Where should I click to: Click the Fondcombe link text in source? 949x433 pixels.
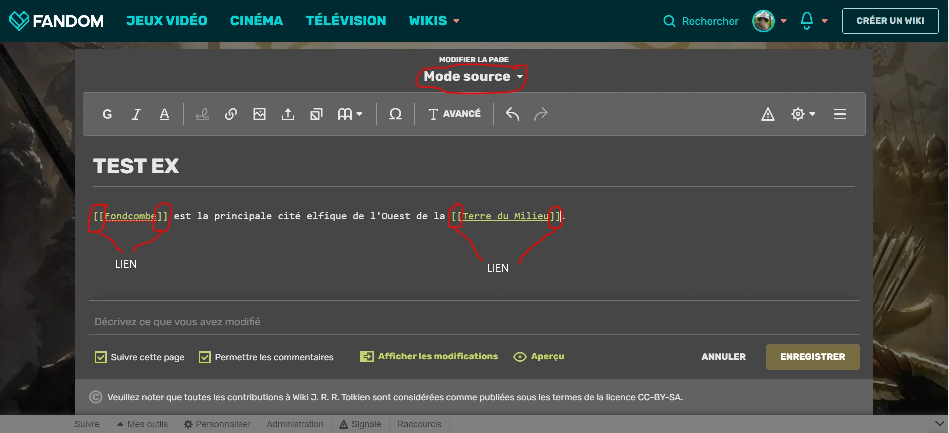130,216
